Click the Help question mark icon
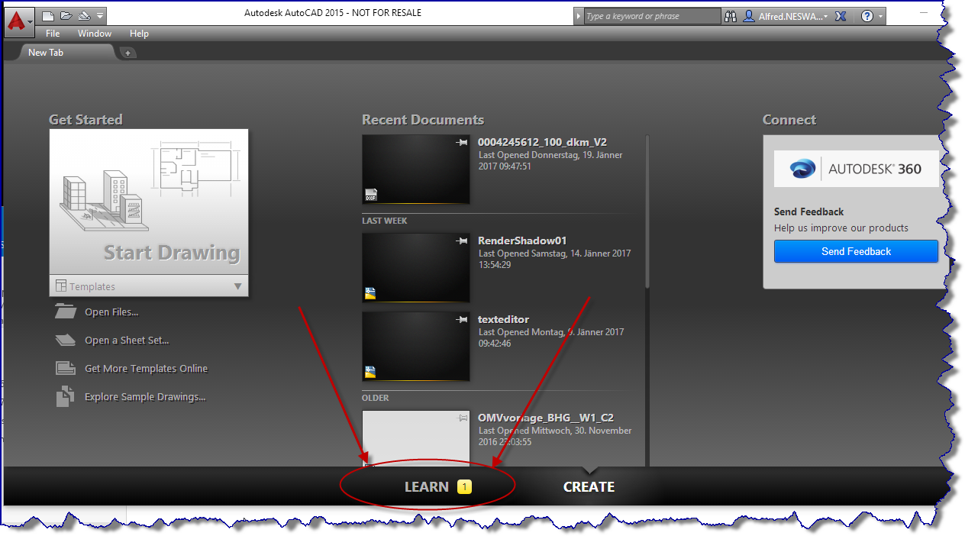 (867, 16)
